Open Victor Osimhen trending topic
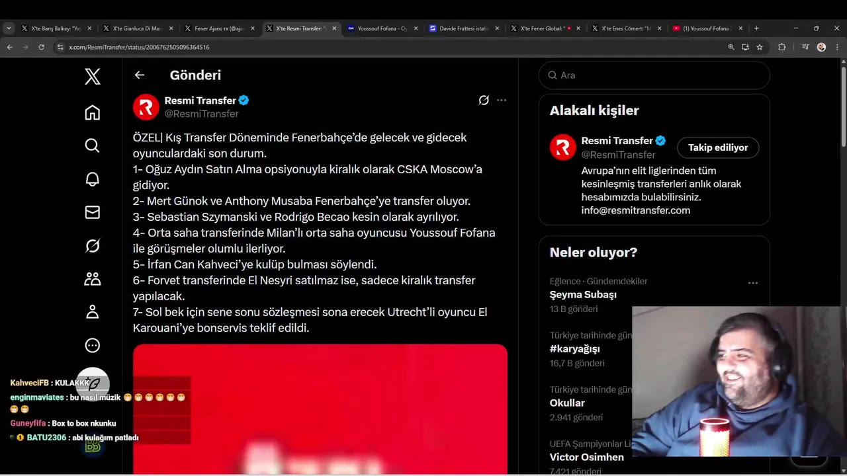 coord(586,457)
